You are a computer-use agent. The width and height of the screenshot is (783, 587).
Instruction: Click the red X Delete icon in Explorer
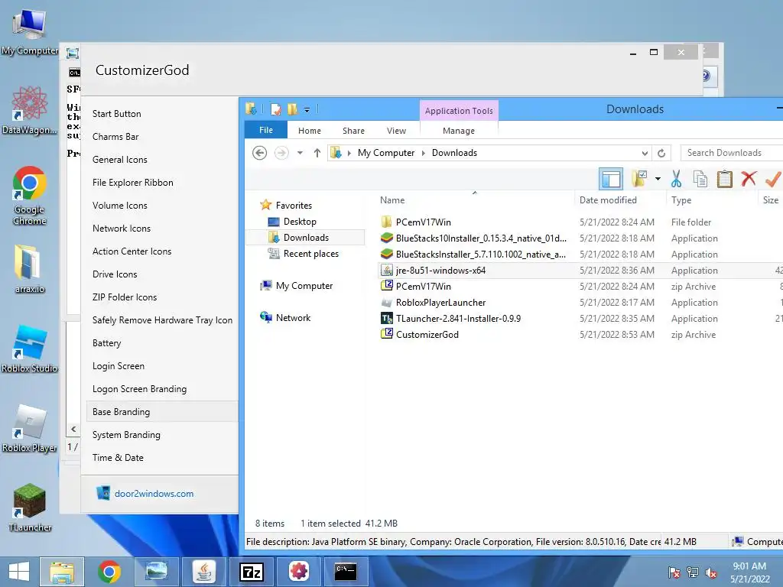(749, 178)
